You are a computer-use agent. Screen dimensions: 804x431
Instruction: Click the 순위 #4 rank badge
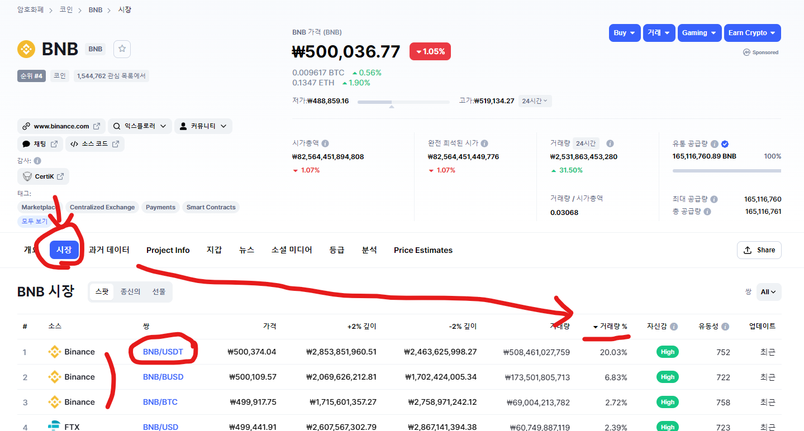[x=32, y=76]
